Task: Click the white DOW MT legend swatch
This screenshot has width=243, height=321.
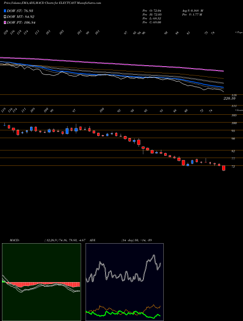Action: click(x=5, y=17)
